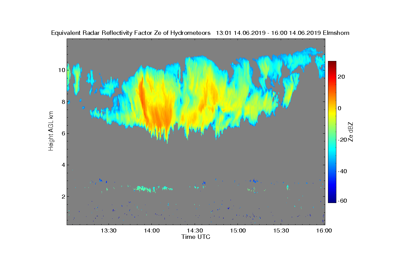
Task: Click the 'Time UTC' axis label
Action: click(x=196, y=237)
